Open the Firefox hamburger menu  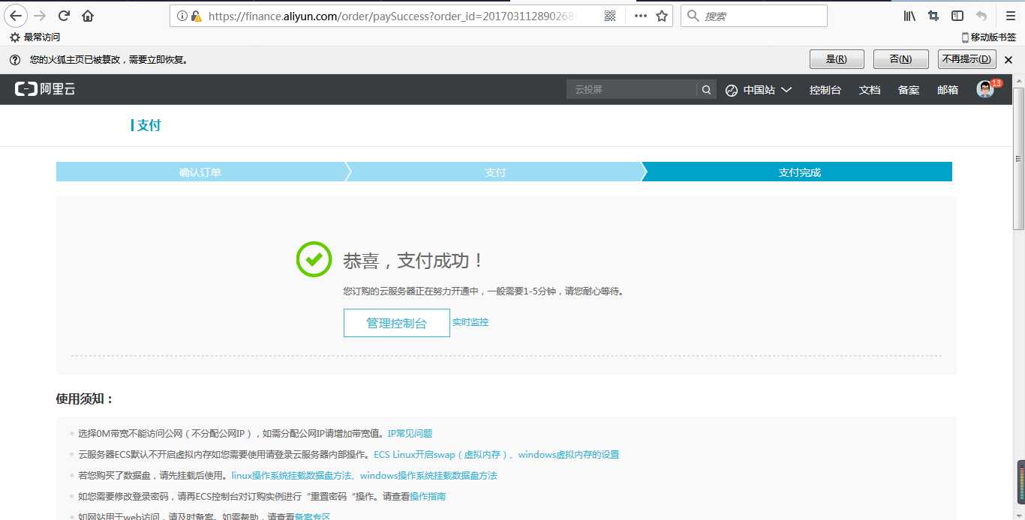click(1009, 15)
